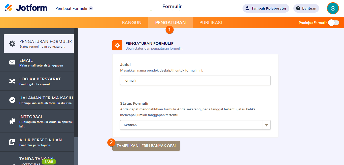Viewport: 344px width, 165px height.
Task: Click the Logika Bersyarat shuffle icon
Action: click(12, 81)
